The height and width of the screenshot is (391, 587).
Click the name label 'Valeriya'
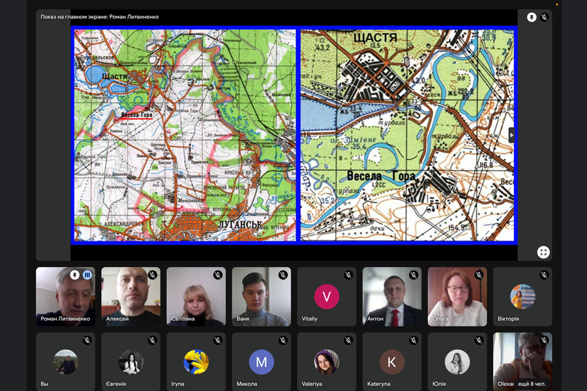coord(312,384)
